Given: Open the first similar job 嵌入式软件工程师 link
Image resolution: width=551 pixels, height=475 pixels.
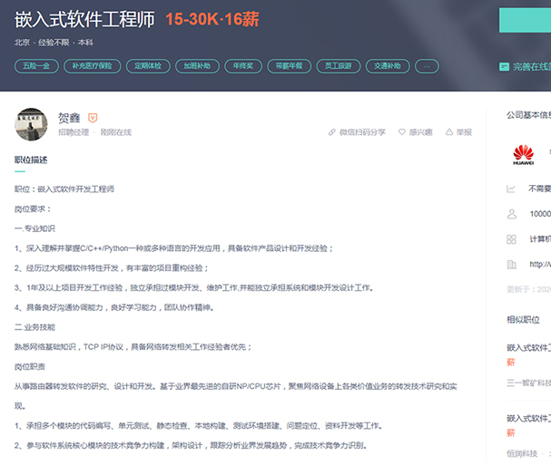Looking at the screenshot, I should coord(528,347).
